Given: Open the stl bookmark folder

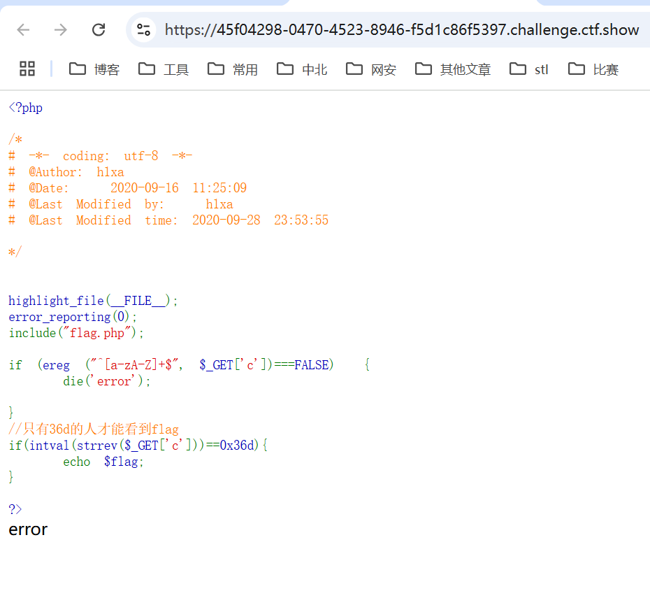Looking at the screenshot, I should click(x=529, y=69).
